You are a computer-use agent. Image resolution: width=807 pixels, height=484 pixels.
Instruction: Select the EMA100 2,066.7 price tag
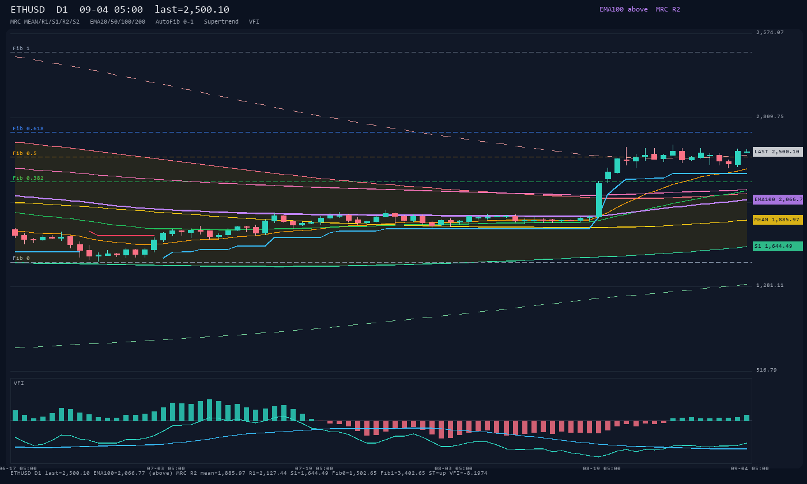778,199
